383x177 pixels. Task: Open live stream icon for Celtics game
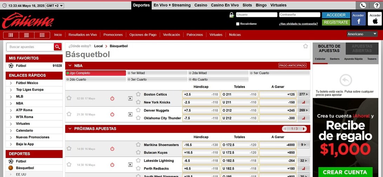[x=130, y=98]
